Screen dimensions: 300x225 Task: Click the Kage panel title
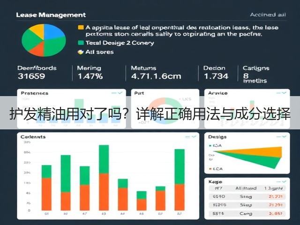click(x=215, y=182)
